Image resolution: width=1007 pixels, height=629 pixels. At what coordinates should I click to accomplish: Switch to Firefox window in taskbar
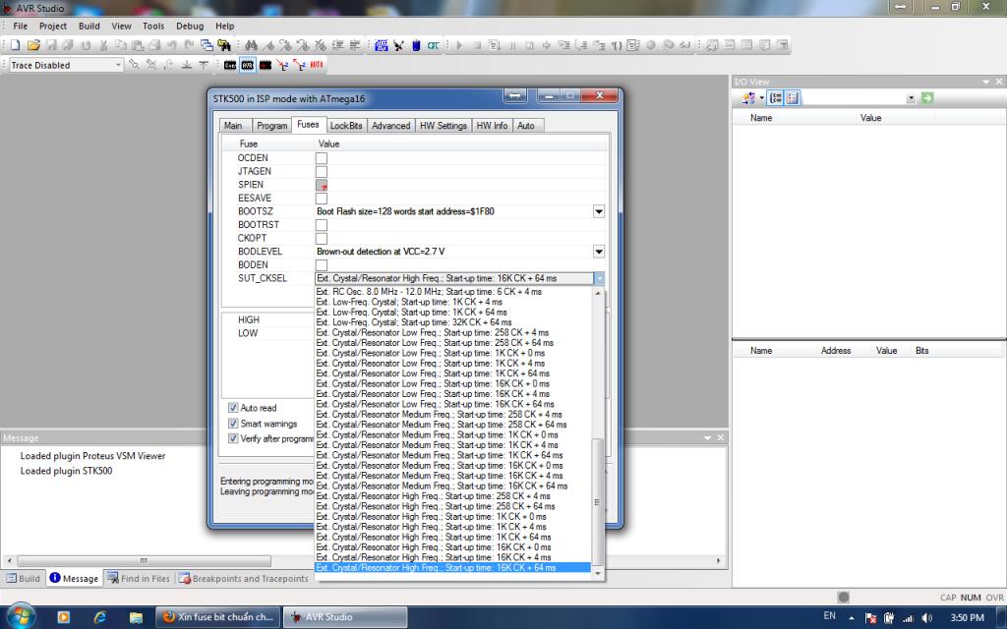217,617
